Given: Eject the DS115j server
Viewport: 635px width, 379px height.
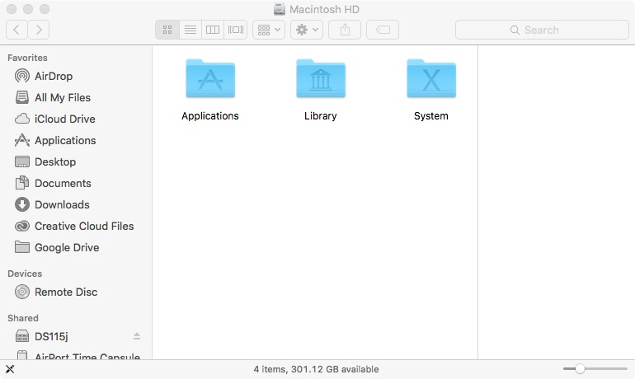Looking at the screenshot, I should click(x=137, y=336).
